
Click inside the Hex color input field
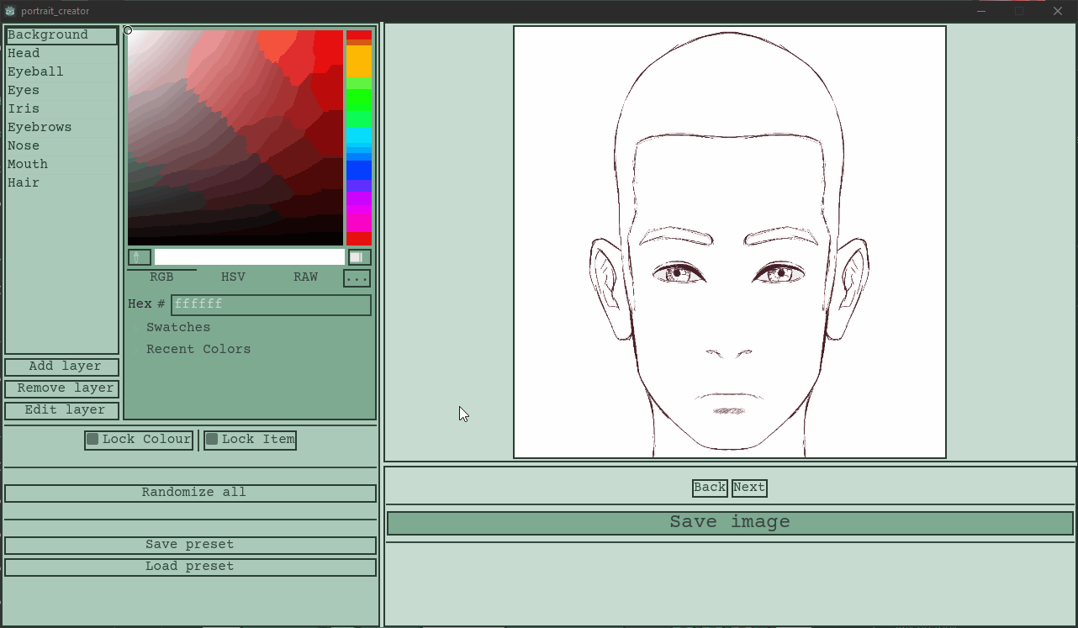tap(269, 304)
